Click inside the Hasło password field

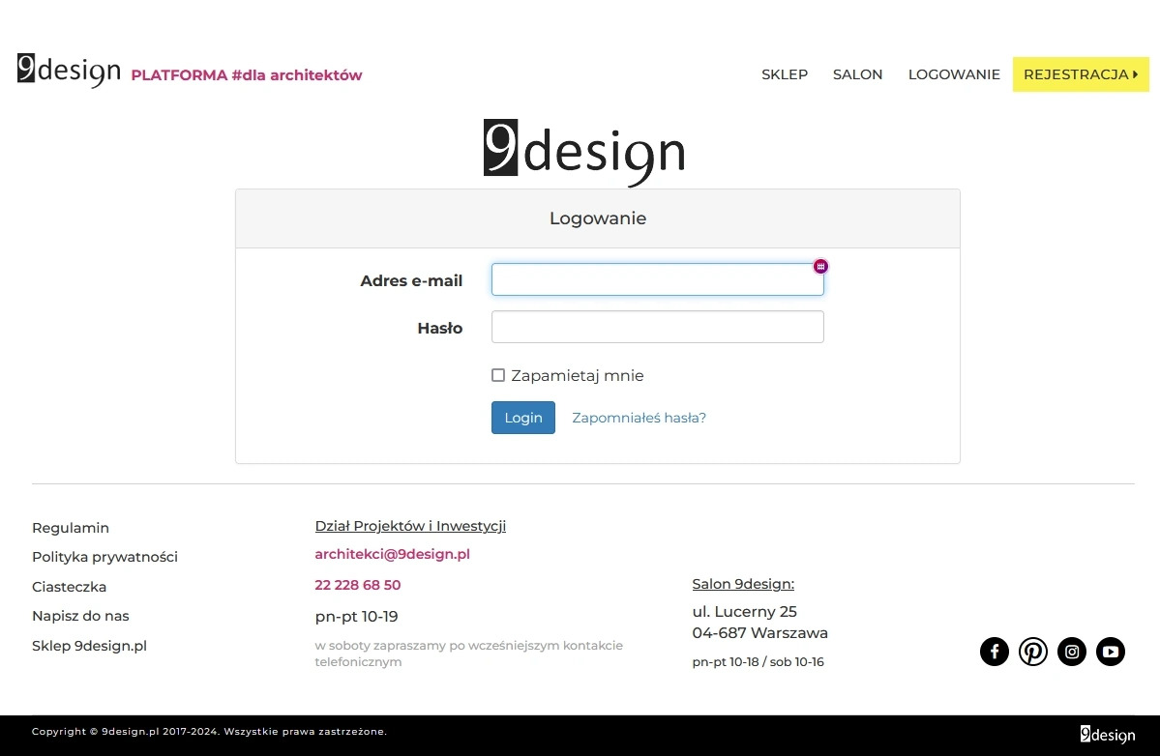tap(657, 327)
